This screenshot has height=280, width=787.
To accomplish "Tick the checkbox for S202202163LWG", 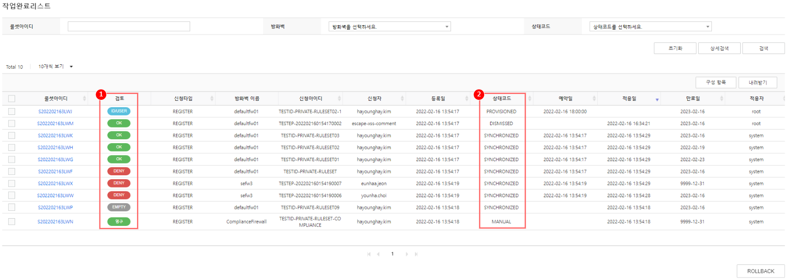I will point(12,159).
